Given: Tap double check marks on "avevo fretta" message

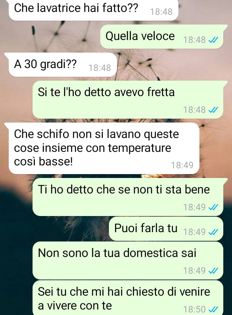Looking at the screenshot, I should point(213,110).
